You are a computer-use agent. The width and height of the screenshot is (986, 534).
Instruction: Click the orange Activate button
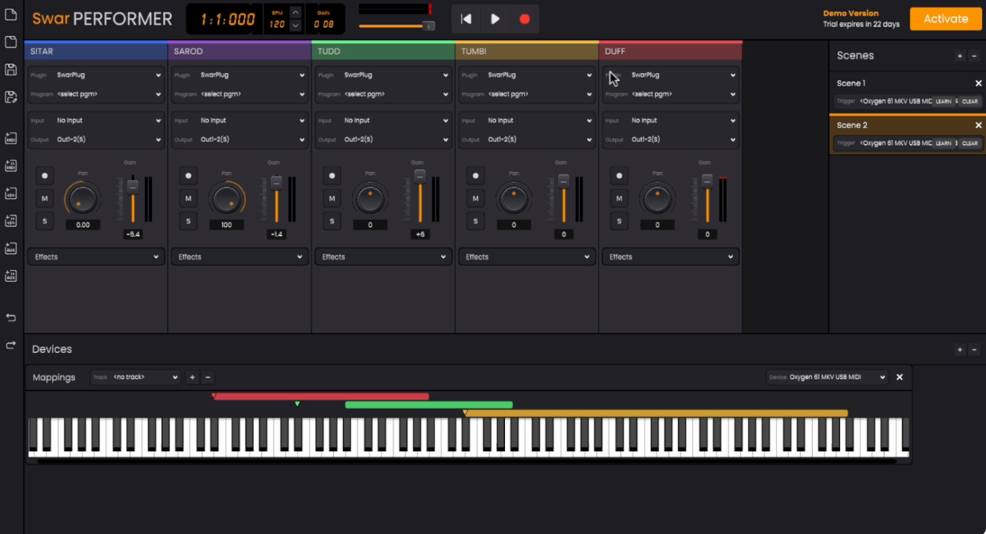946,19
